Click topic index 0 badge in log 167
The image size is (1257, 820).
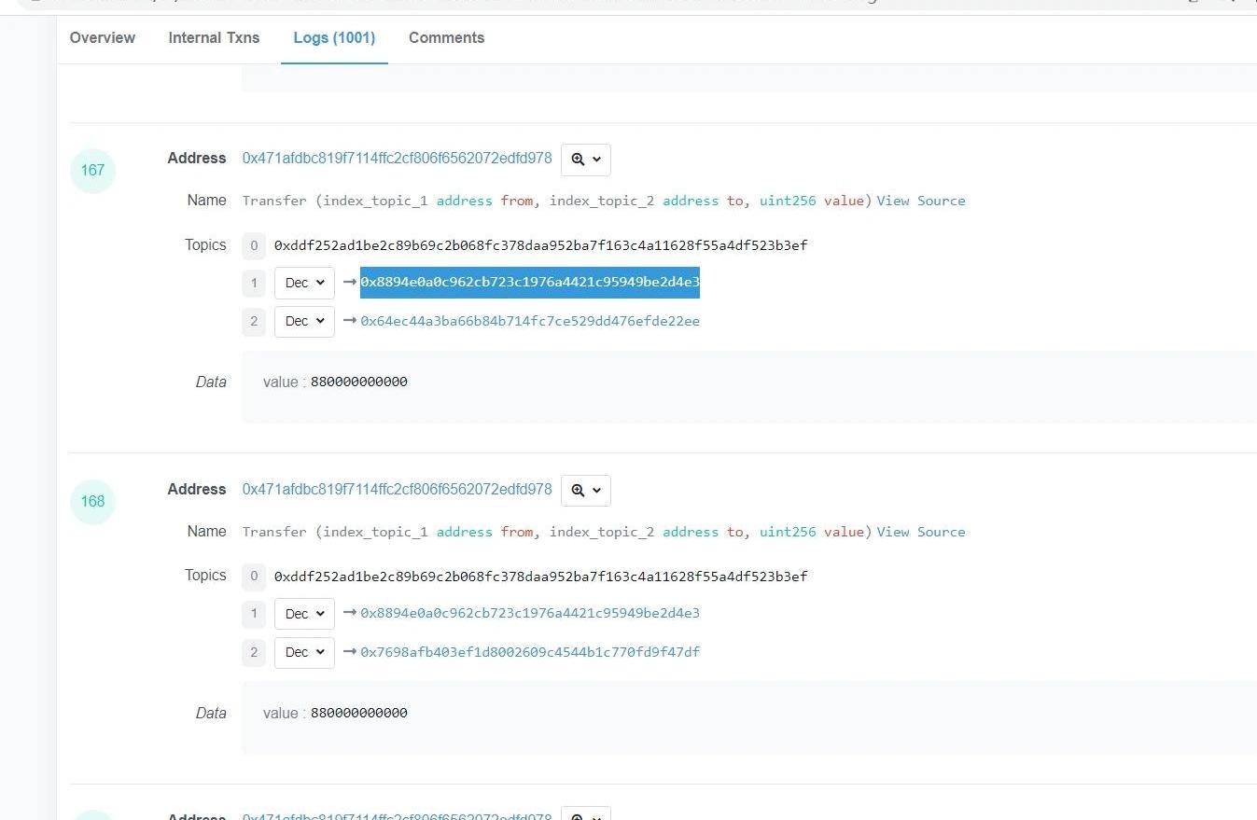254,246
